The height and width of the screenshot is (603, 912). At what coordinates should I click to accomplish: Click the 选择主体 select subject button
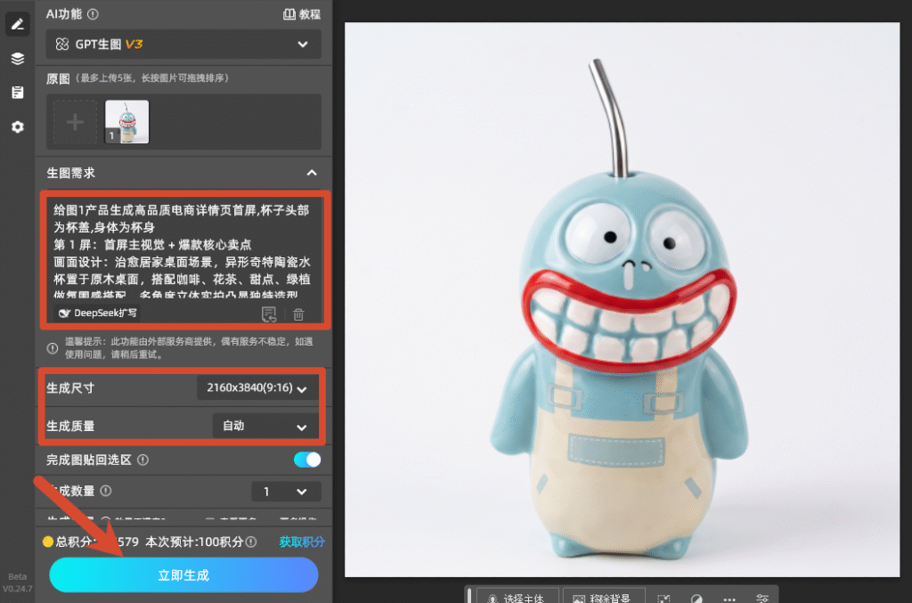tap(517, 597)
